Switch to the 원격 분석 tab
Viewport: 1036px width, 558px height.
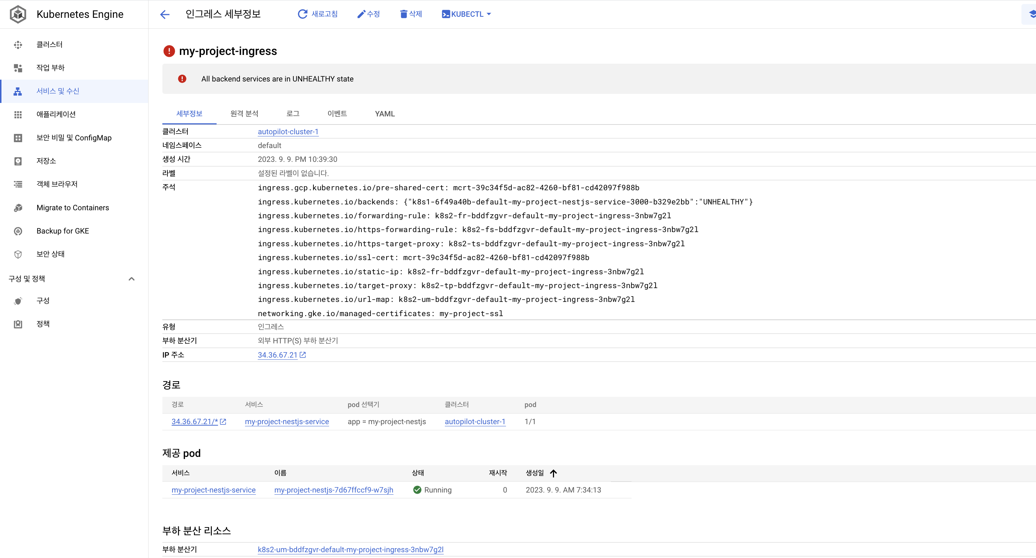click(x=244, y=114)
